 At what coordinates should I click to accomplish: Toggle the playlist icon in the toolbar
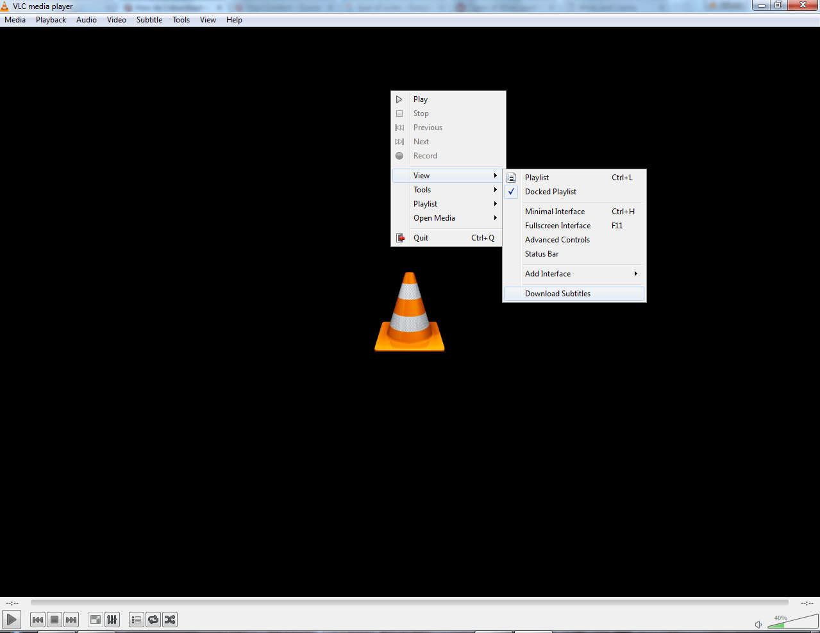pos(137,620)
